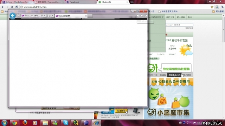Click the IE home icon

click(137, 16)
